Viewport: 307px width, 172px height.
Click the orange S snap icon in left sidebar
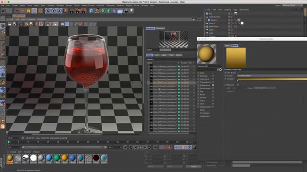click(x=3, y=126)
